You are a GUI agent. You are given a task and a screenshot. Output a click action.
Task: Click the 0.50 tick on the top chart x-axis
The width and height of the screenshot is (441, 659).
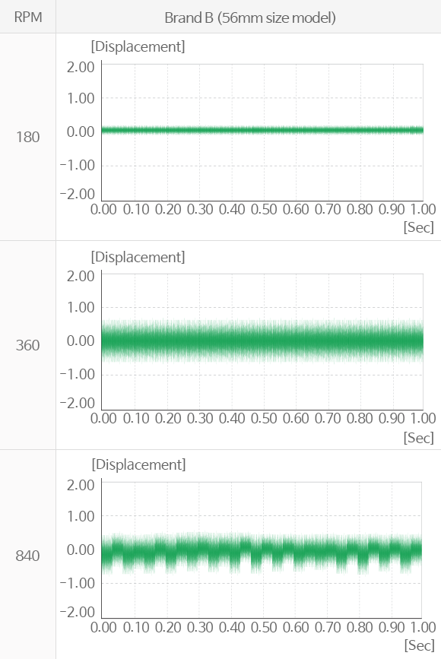point(264,209)
